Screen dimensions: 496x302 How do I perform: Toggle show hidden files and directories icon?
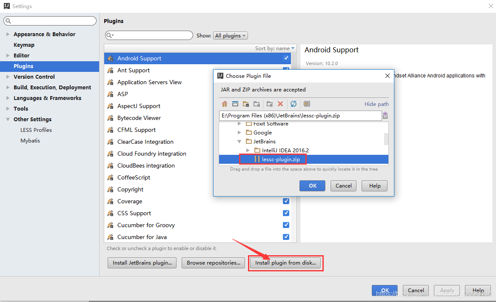click(x=307, y=104)
